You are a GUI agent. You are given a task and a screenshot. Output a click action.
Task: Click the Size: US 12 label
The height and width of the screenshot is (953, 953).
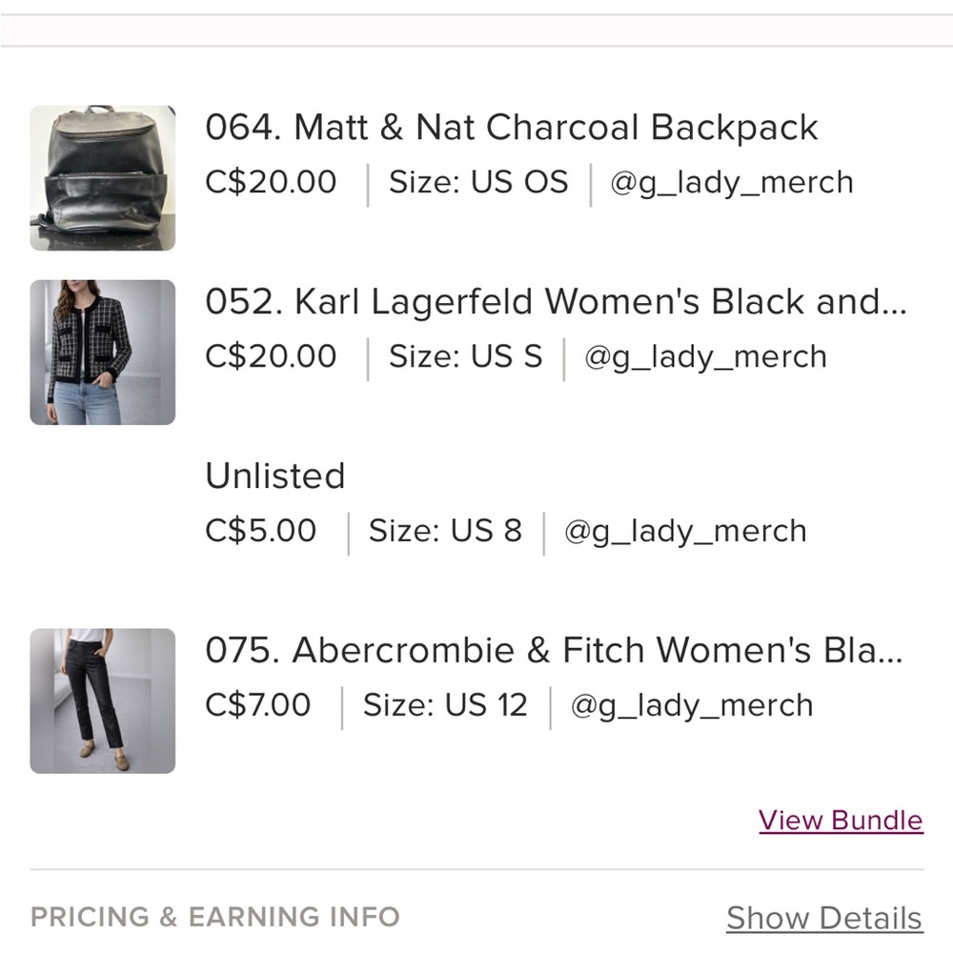point(445,705)
